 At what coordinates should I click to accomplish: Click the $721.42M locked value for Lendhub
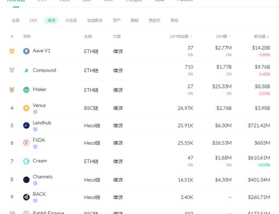pos(259,126)
